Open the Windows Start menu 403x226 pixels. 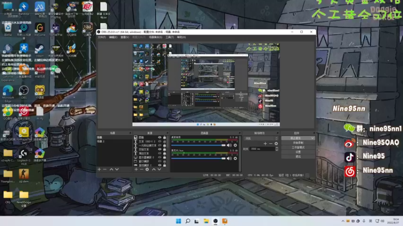point(178,221)
